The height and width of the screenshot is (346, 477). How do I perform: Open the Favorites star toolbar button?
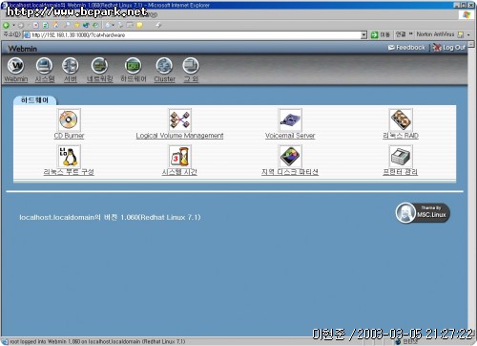click(x=76, y=25)
